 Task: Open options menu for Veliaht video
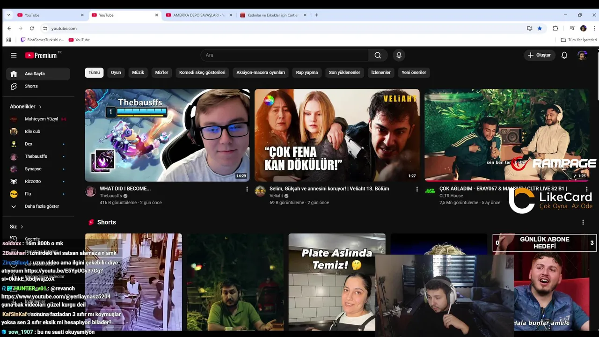417,189
